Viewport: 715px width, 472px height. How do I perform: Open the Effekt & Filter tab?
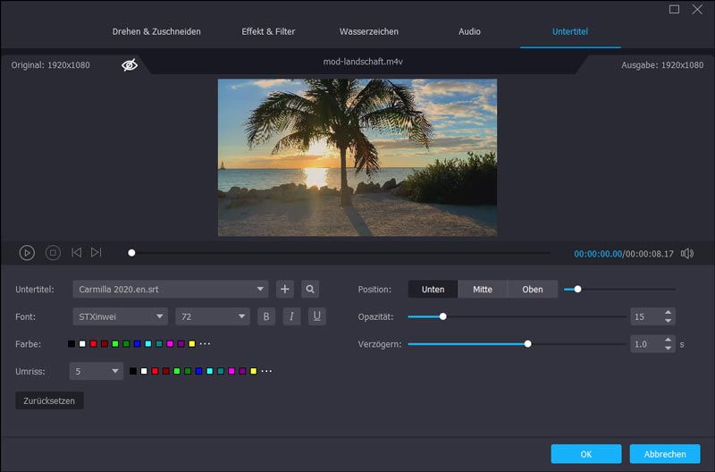pyautogui.click(x=268, y=31)
